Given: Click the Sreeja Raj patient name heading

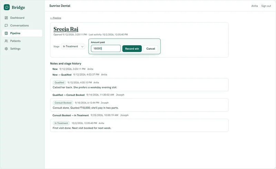Looking at the screenshot, I should point(66,29).
